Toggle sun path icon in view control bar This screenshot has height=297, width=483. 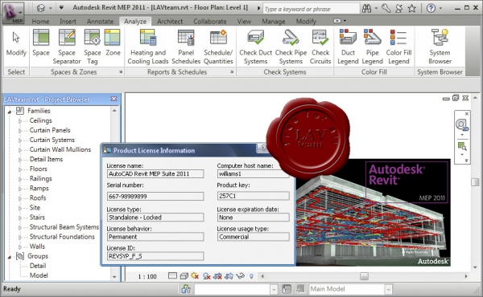195,276
